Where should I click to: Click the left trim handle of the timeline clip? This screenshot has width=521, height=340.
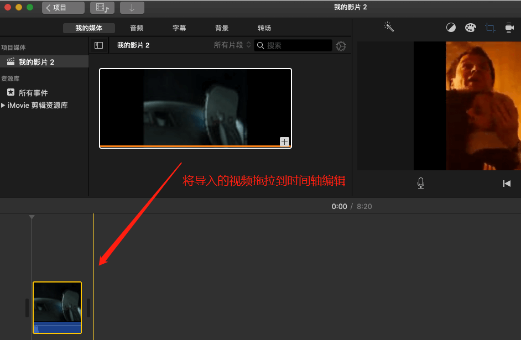[x=27, y=308]
